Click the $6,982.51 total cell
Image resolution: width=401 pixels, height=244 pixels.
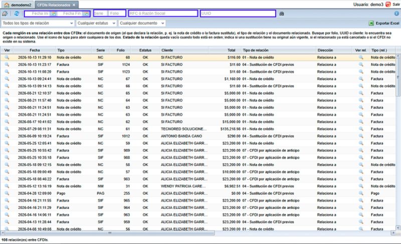tap(233, 186)
